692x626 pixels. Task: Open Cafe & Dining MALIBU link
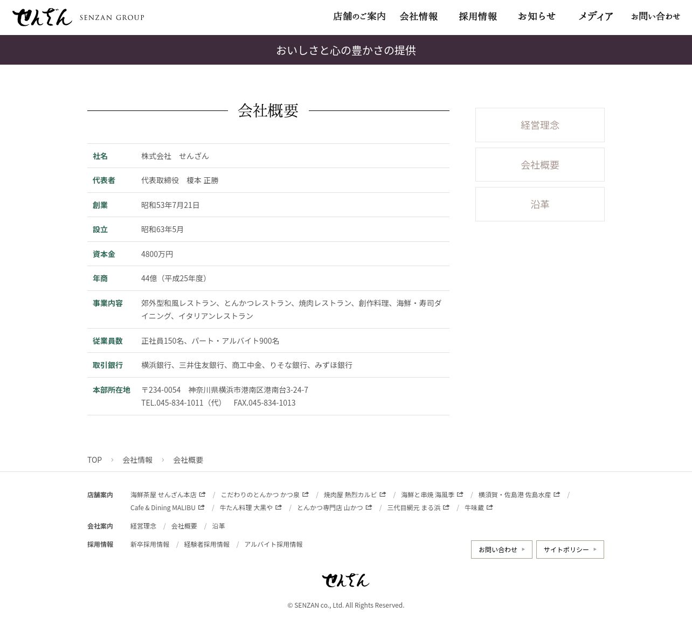pyautogui.click(x=163, y=507)
